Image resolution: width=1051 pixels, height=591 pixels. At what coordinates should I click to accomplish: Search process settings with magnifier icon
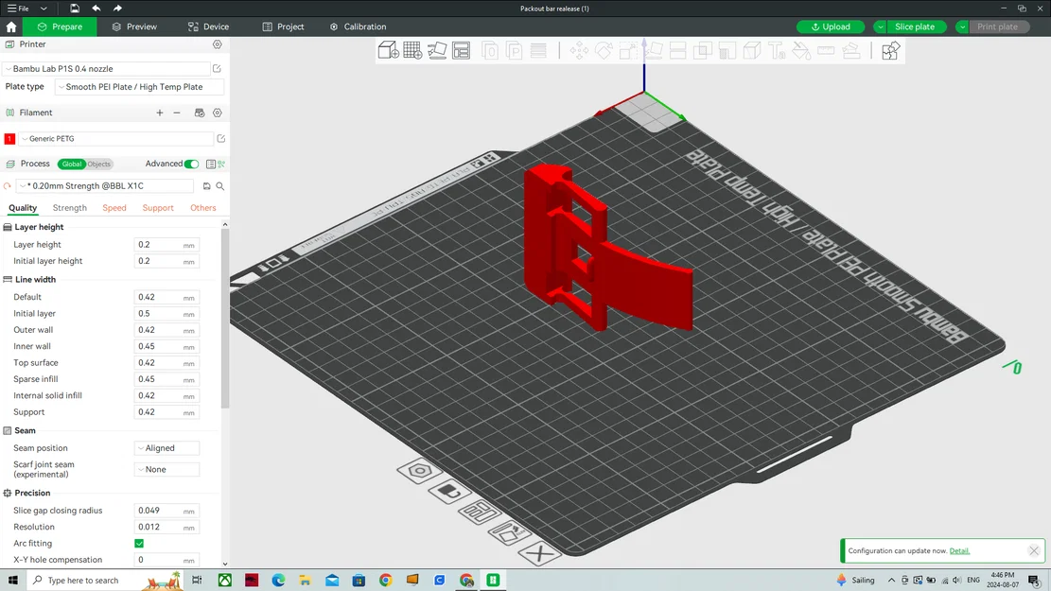coord(220,186)
